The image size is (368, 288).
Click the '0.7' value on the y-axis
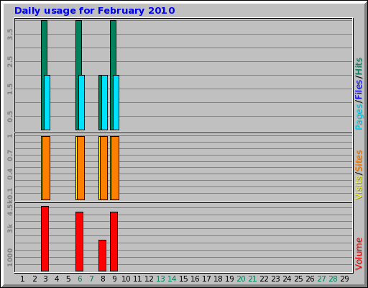tap(10, 156)
